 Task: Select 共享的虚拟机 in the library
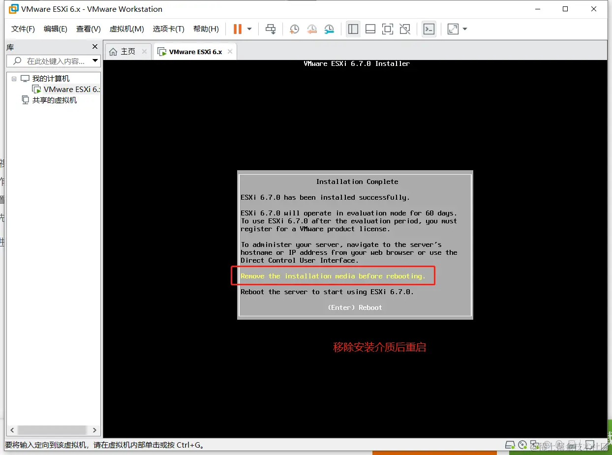tap(54, 100)
